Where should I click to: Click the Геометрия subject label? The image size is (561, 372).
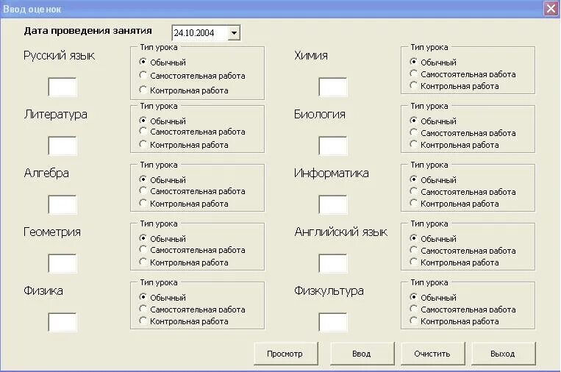52,232
